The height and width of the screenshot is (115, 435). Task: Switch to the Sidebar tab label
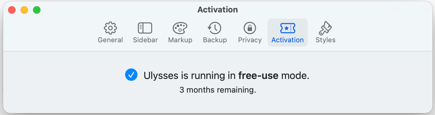pos(145,40)
